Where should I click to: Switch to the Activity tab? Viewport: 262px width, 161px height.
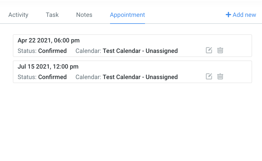(18, 15)
